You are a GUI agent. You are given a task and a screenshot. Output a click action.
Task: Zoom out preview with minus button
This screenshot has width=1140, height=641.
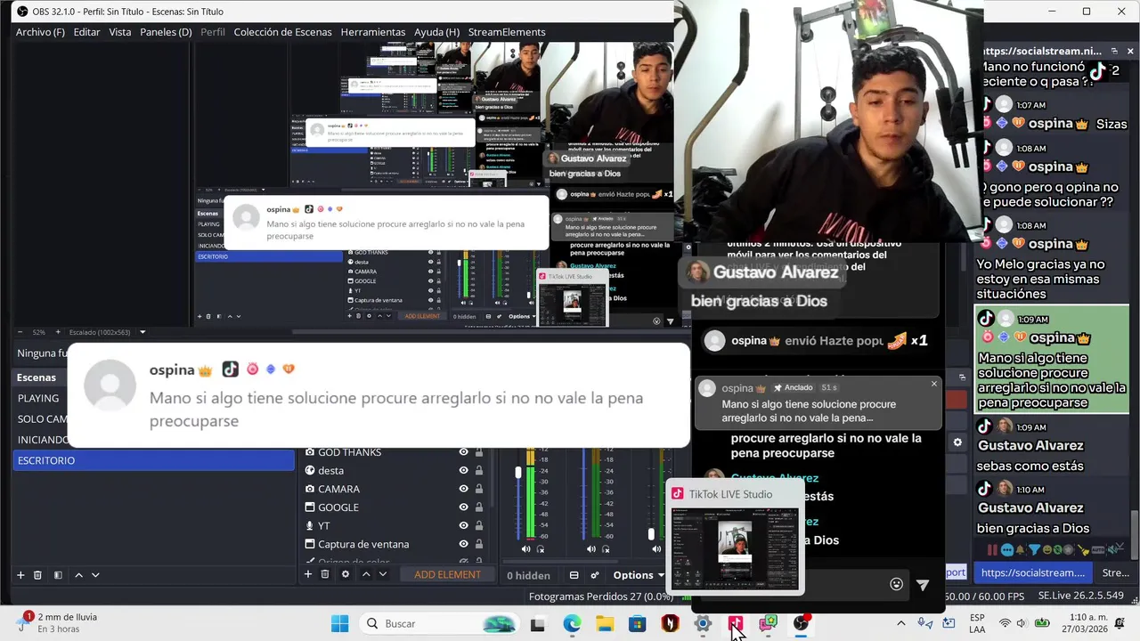(x=21, y=332)
